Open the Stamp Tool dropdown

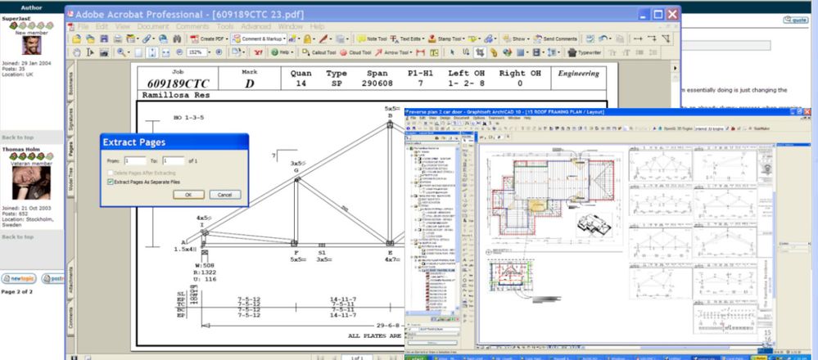click(463, 39)
